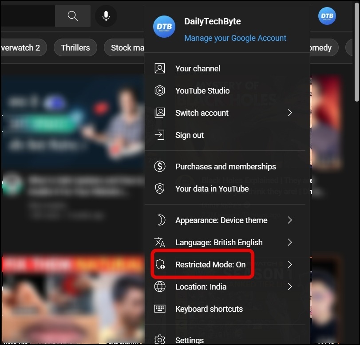The image size is (360, 345).
Task: Click the Sign out arrow icon
Action: [x=160, y=135]
